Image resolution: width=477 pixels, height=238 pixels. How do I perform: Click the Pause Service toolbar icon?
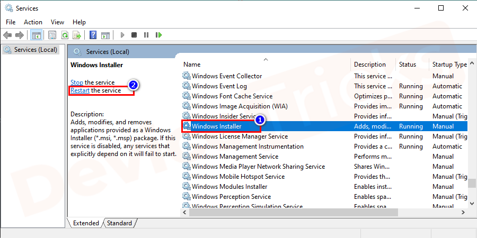coord(146,35)
